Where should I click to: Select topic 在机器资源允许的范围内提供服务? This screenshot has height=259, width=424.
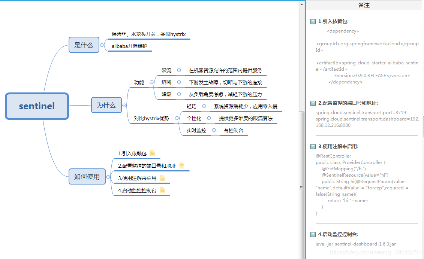click(226, 70)
